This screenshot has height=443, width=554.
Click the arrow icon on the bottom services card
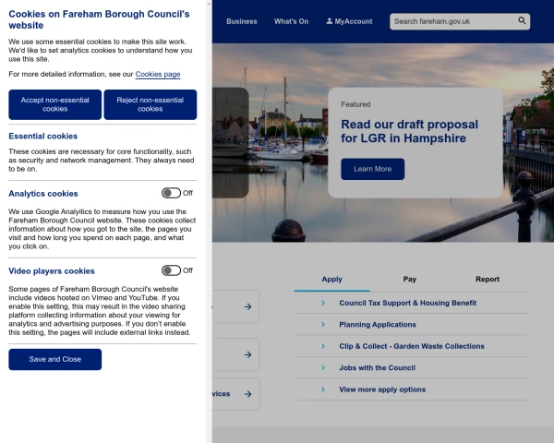coord(247,394)
